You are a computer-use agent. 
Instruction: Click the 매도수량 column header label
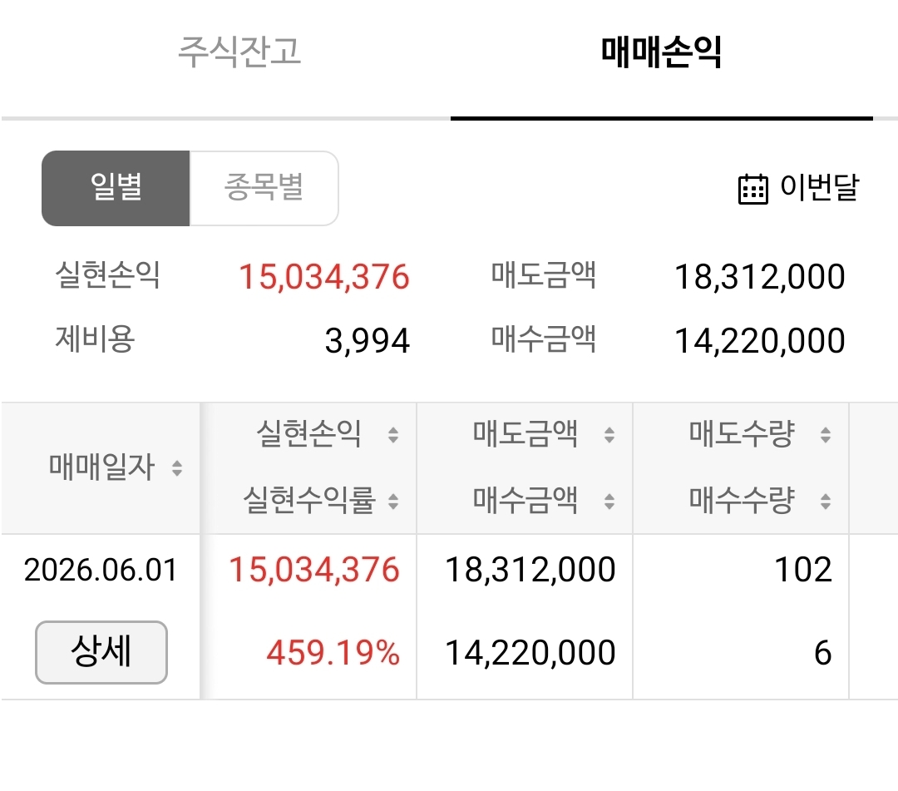[742, 433]
